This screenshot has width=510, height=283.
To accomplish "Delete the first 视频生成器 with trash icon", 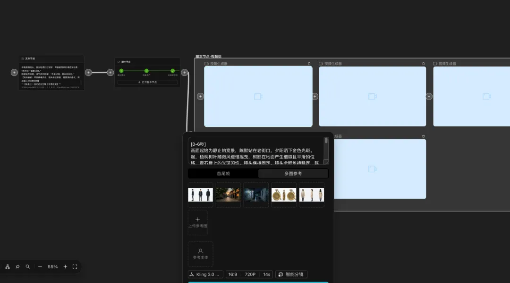I will click(x=309, y=64).
